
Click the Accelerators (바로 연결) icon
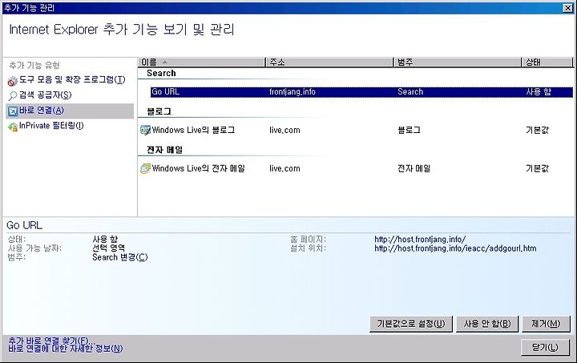(x=13, y=111)
